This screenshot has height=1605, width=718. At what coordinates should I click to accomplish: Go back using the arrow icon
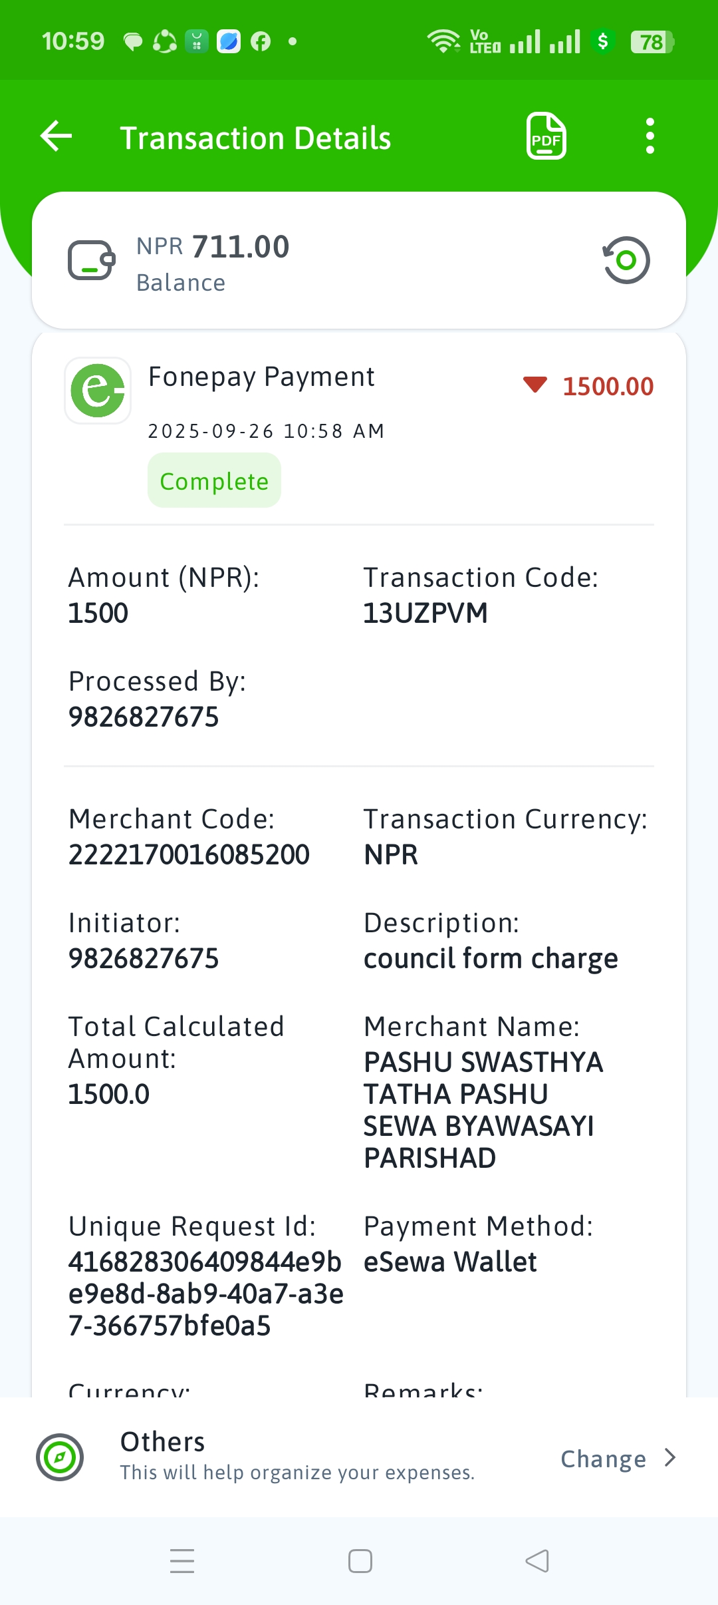57,136
